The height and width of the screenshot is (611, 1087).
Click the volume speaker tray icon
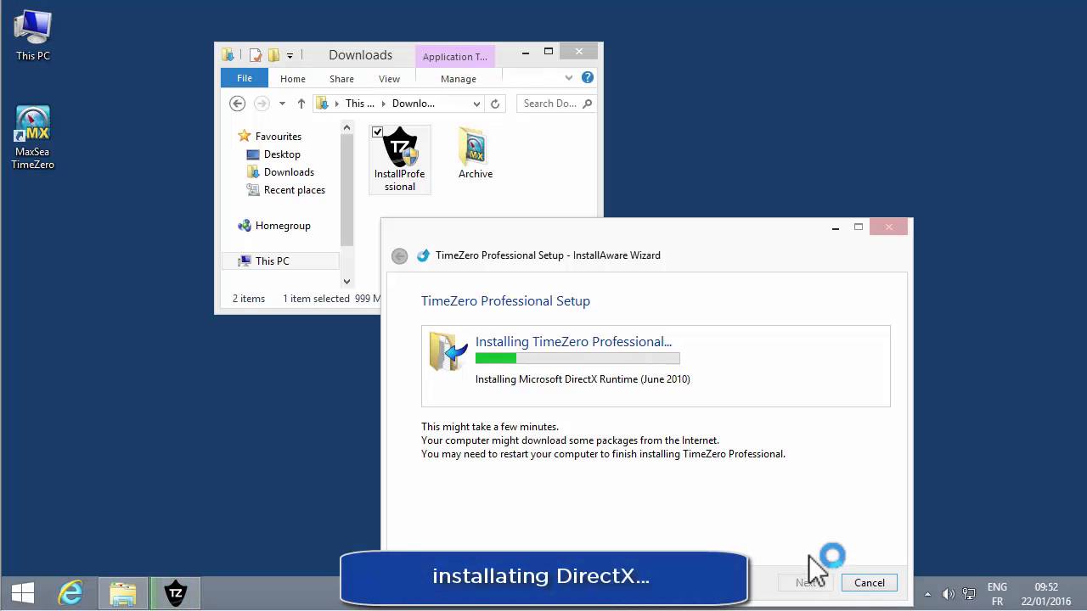tap(948, 593)
